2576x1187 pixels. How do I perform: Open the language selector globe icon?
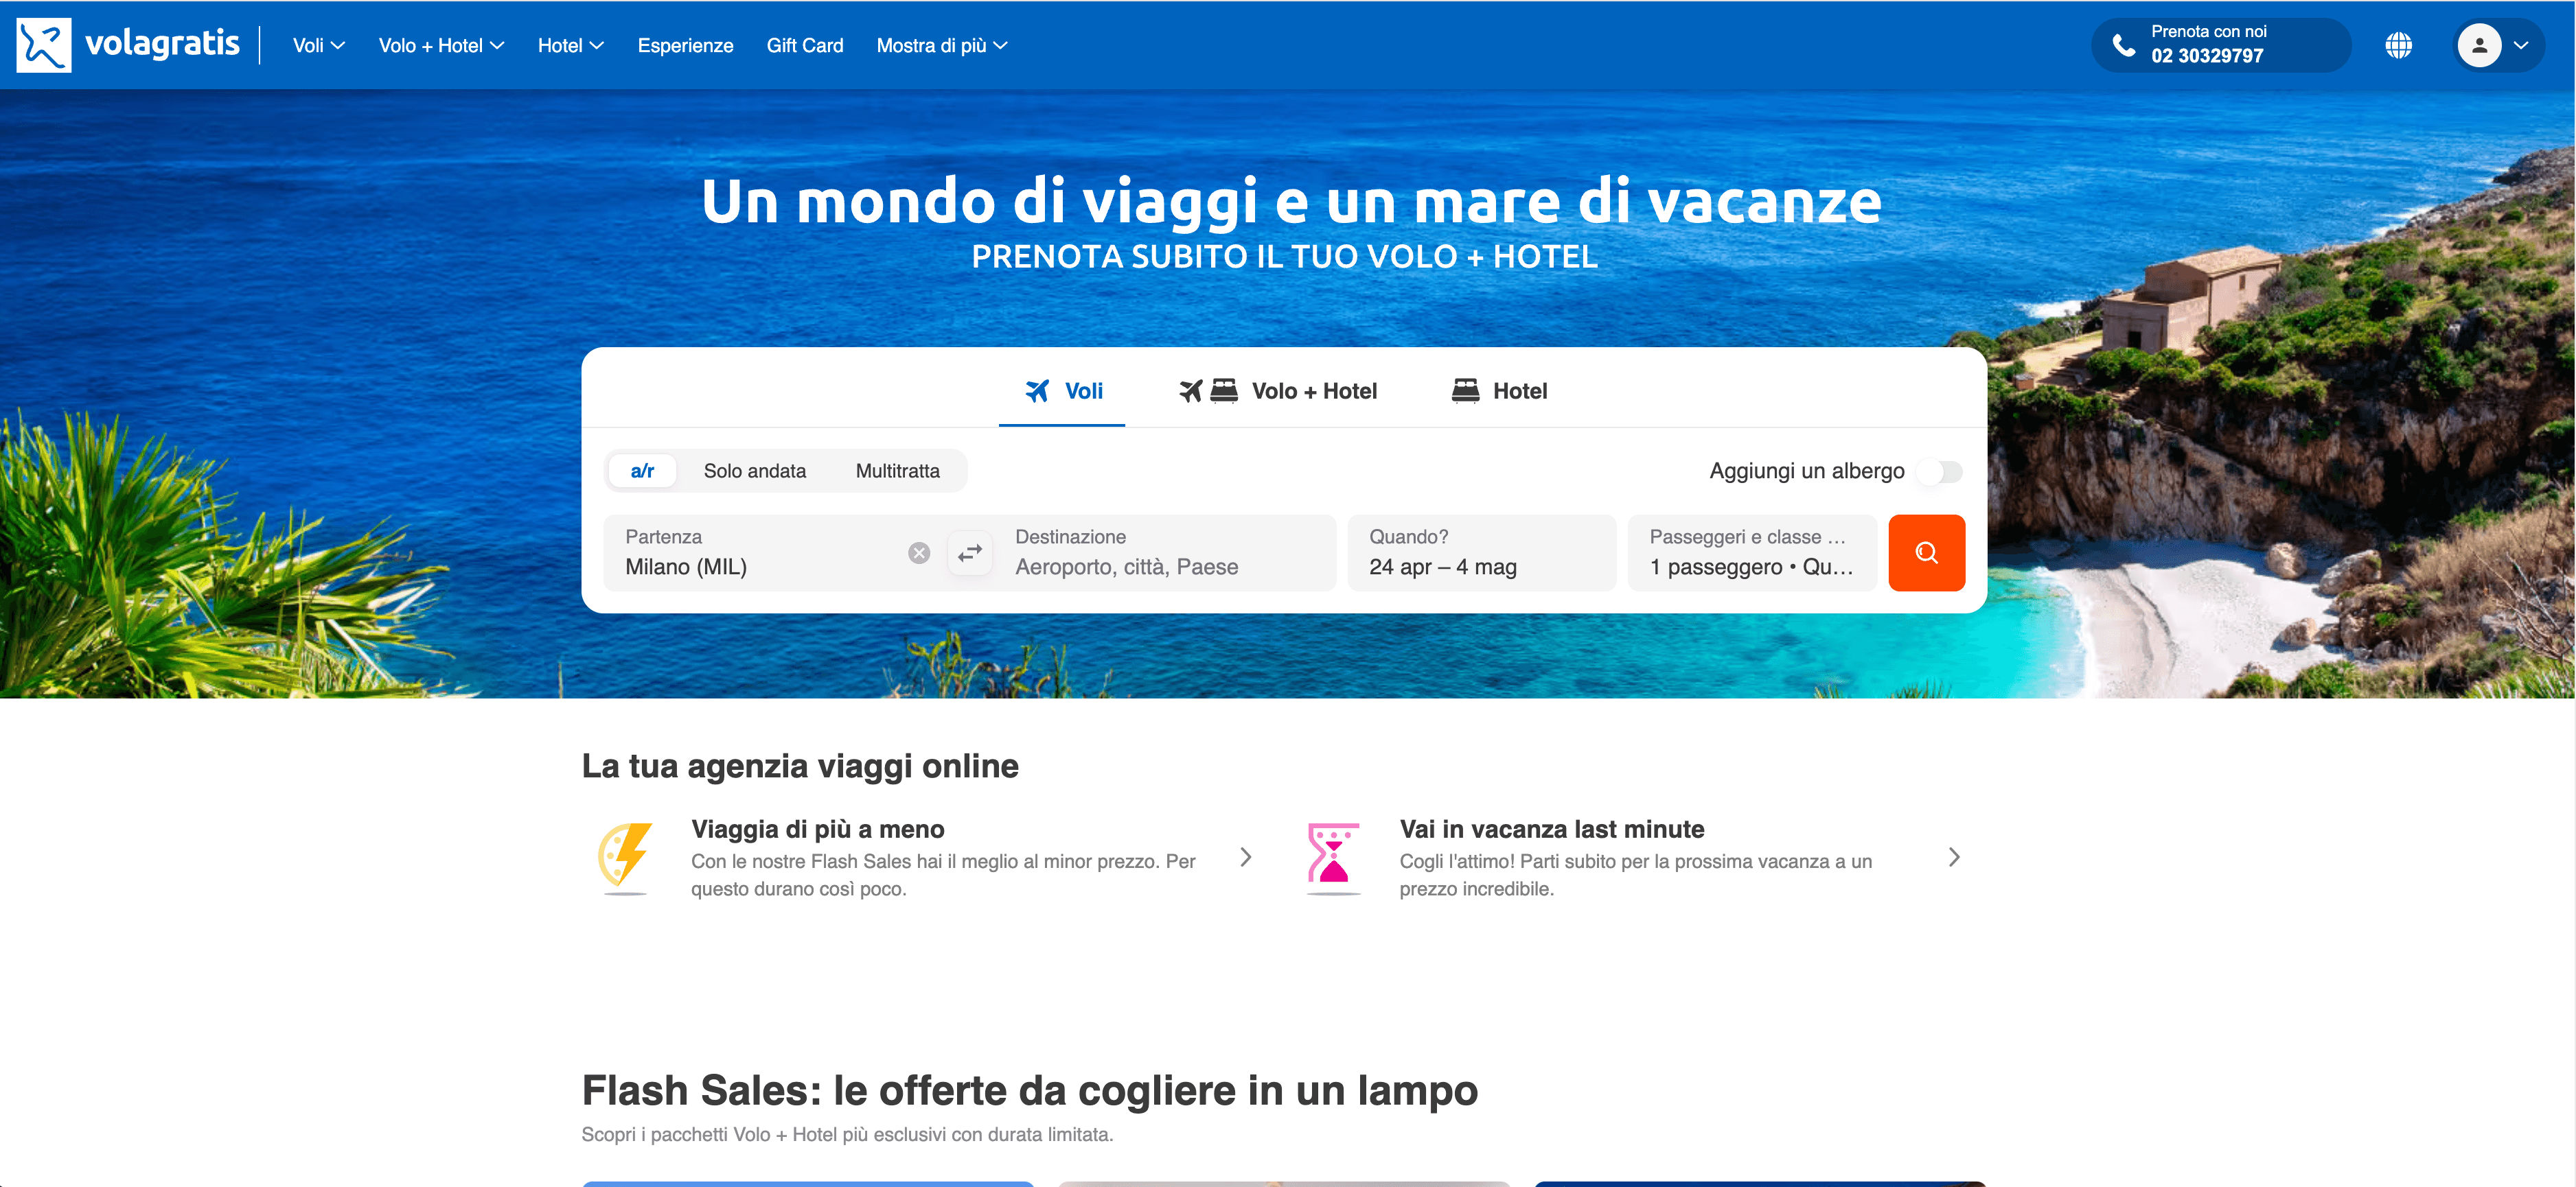[2399, 44]
